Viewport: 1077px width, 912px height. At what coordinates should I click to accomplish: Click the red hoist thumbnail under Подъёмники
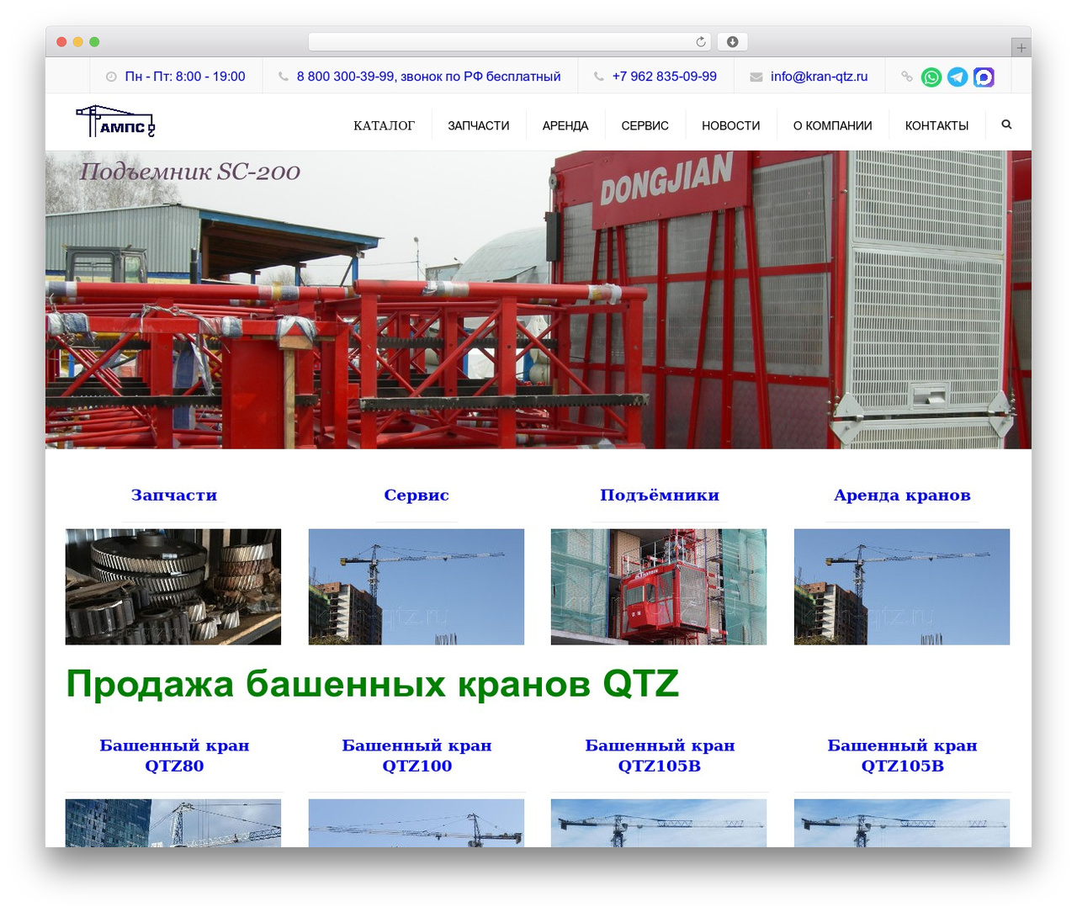point(659,586)
